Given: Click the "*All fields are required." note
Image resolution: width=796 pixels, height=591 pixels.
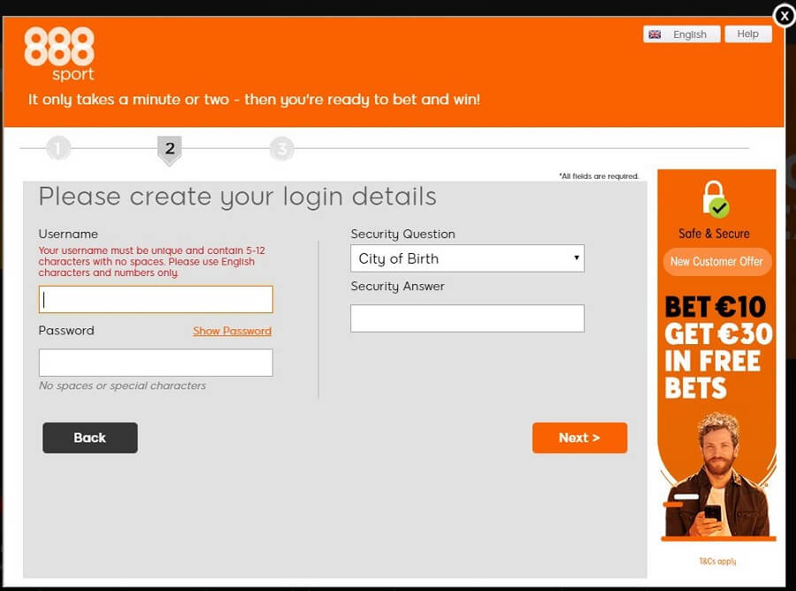Looking at the screenshot, I should 599,176.
